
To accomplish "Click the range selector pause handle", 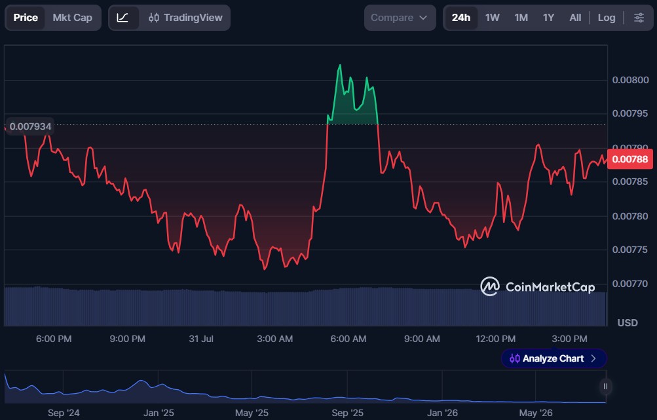I will 605,387.
